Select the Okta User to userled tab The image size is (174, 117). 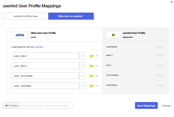(x=71, y=16)
